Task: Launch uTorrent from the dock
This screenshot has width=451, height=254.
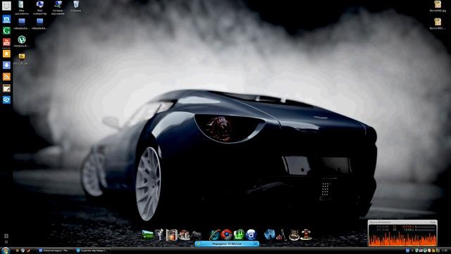Action: click(x=239, y=235)
